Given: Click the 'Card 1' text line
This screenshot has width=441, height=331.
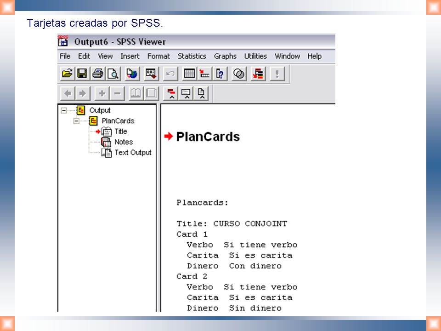Looking at the screenshot, I should pyautogui.click(x=192, y=234).
